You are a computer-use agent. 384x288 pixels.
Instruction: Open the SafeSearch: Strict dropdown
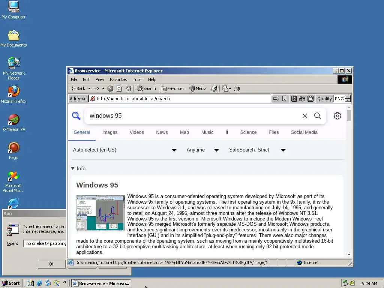coord(257,150)
